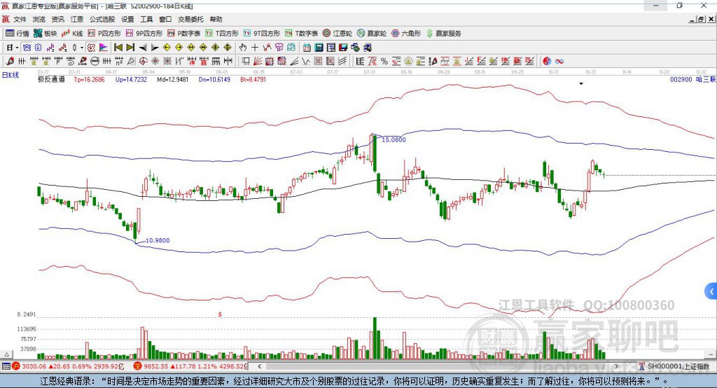Click the horizontal chart scrollbar track
717x388 pixels.
(x=438, y=366)
